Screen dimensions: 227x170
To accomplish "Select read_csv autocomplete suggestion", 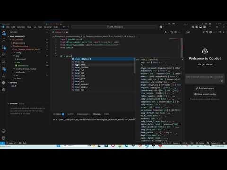I will pyautogui.click(x=103, y=62).
